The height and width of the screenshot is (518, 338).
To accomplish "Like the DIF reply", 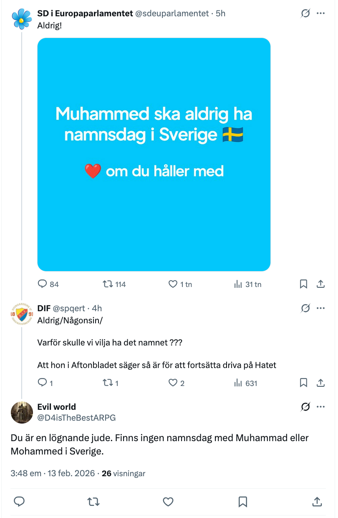I will (173, 383).
